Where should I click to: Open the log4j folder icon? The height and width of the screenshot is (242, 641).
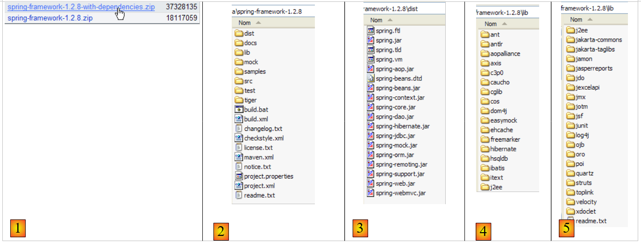point(570,135)
